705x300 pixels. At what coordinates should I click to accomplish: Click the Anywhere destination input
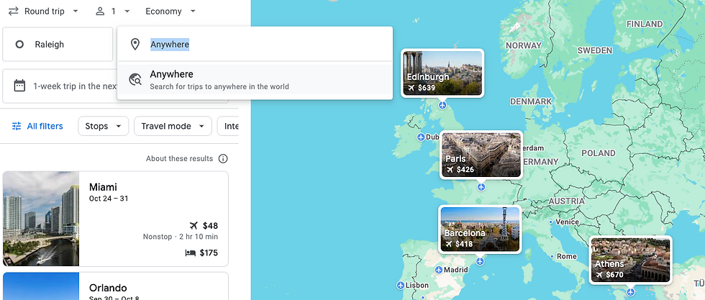[x=255, y=44]
